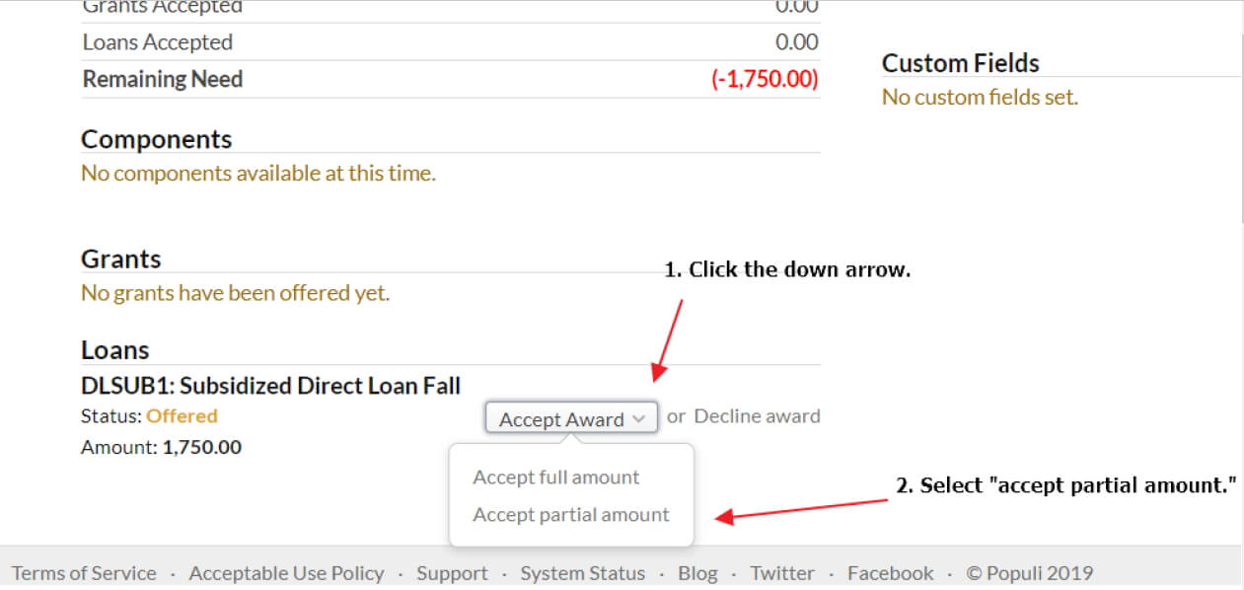The image size is (1244, 590).
Task: Click the Remaining Need red amount
Action: pos(765,79)
